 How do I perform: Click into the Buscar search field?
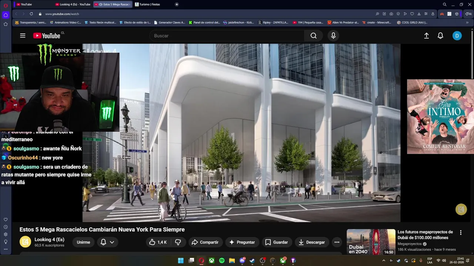point(227,36)
